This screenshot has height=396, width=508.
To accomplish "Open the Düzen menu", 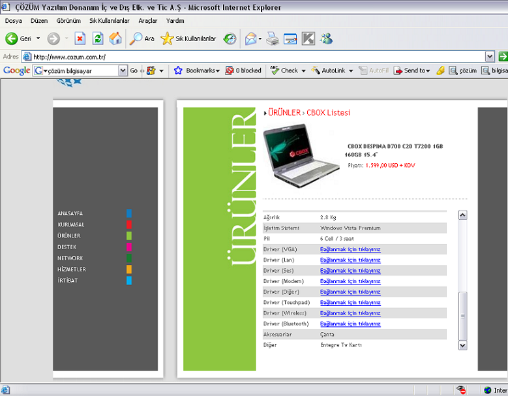I will click(39, 21).
